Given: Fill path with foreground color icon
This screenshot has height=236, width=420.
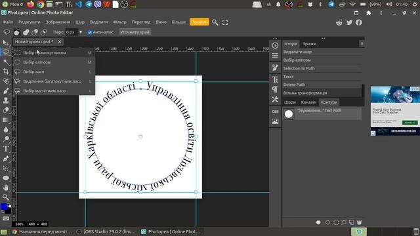Looking at the screenshot, I should (318, 222).
